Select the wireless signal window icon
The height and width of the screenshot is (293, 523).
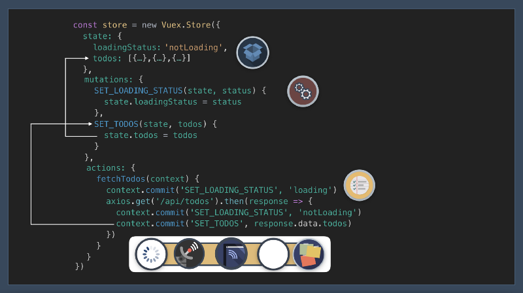[231, 254]
